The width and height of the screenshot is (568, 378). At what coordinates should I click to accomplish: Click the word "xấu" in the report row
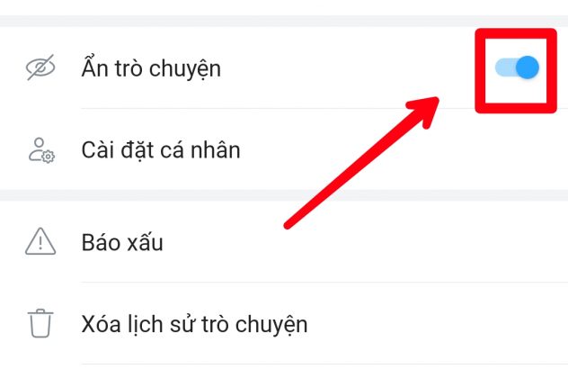[145, 241]
